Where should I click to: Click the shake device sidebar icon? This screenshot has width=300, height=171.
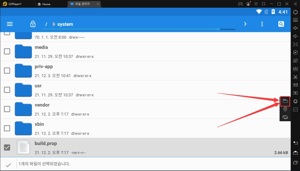point(295,101)
